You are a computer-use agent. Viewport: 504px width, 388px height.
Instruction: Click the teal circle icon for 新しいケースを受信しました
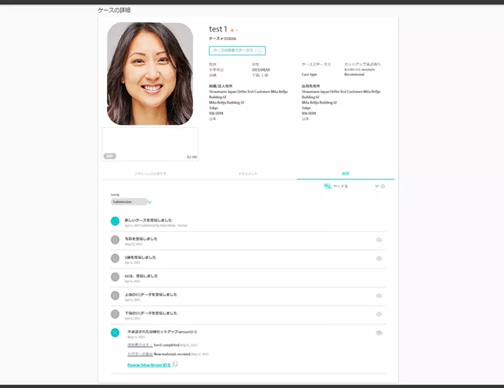[115, 221]
